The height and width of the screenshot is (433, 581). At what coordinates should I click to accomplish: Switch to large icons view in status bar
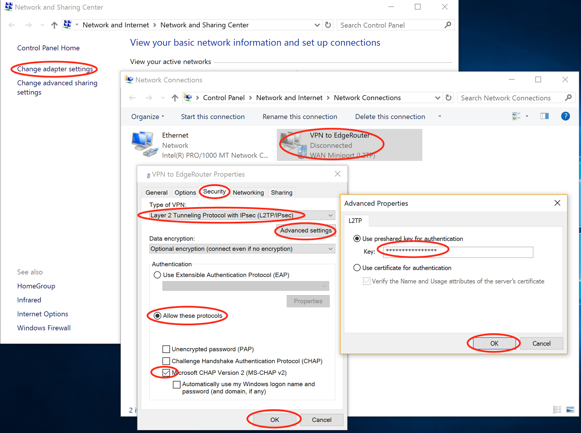(x=570, y=410)
